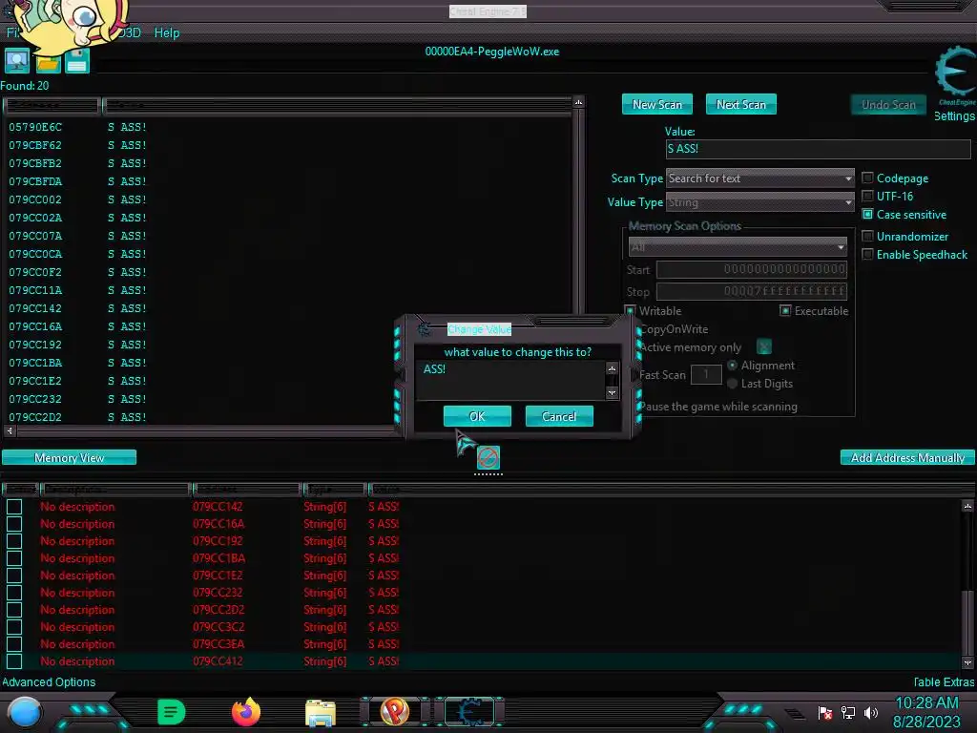The height and width of the screenshot is (733, 977).
Task: Launch Firefox from the taskbar
Action: tap(246, 712)
